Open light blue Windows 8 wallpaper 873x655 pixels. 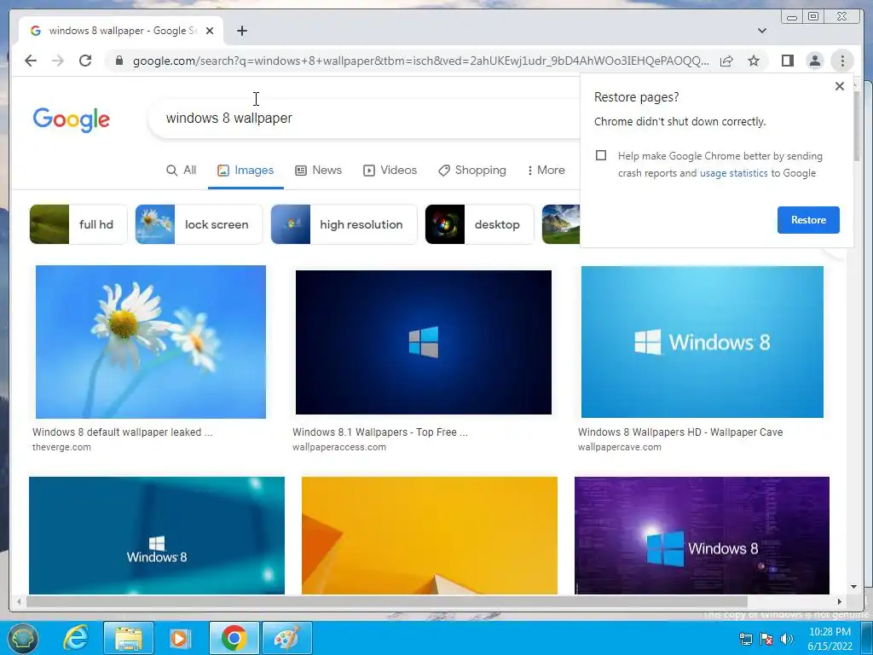[702, 342]
